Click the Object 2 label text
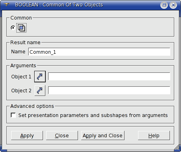Image resolution: width=181 pixels, height=152 pixels. pyautogui.click(x=21, y=91)
